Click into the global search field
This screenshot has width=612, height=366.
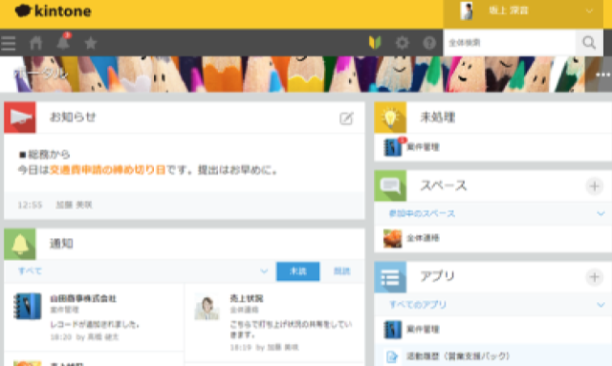pos(510,43)
